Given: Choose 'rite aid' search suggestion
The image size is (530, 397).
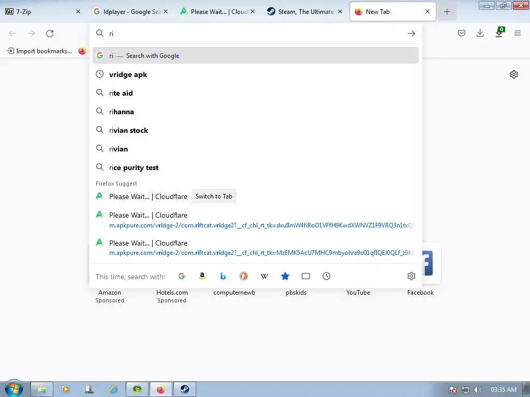Looking at the screenshot, I should [x=256, y=93].
